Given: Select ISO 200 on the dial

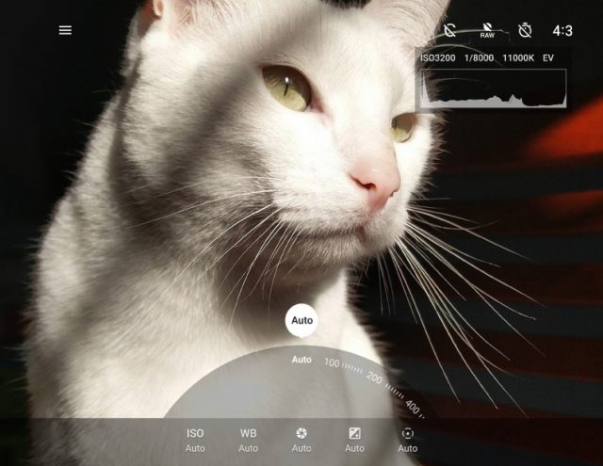Looking at the screenshot, I should point(374,378).
